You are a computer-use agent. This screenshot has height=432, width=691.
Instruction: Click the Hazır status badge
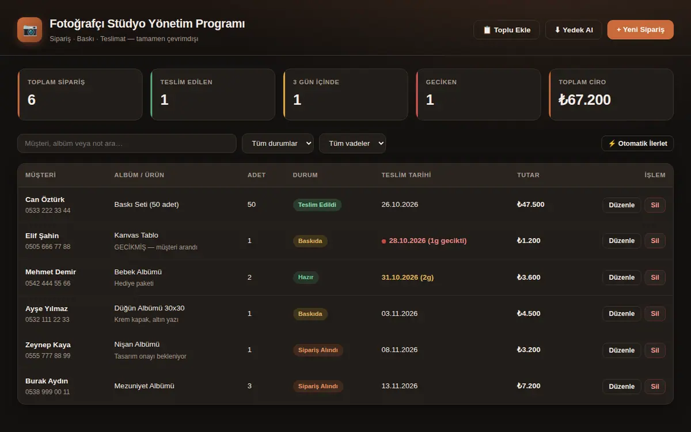[x=306, y=277]
